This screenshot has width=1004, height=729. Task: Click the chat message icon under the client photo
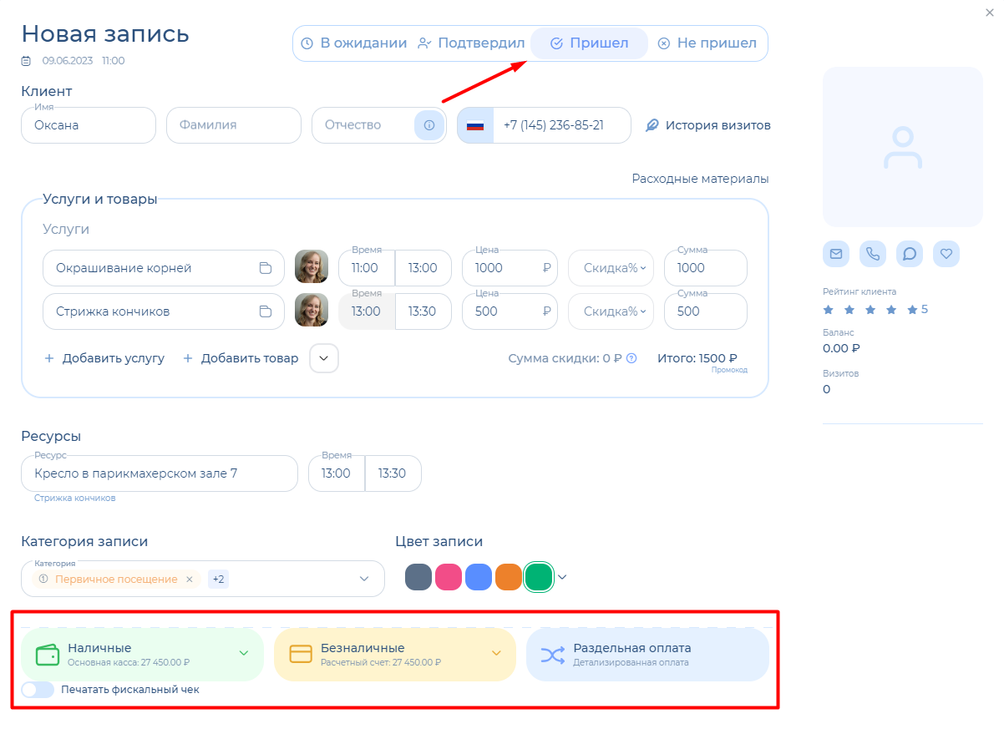point(910,253)
